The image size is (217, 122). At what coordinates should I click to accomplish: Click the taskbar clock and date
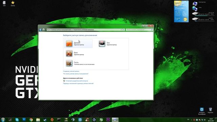pyautogui.click(x=211, y=120)
